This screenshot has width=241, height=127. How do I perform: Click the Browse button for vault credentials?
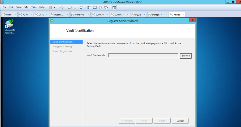point(186,56)
